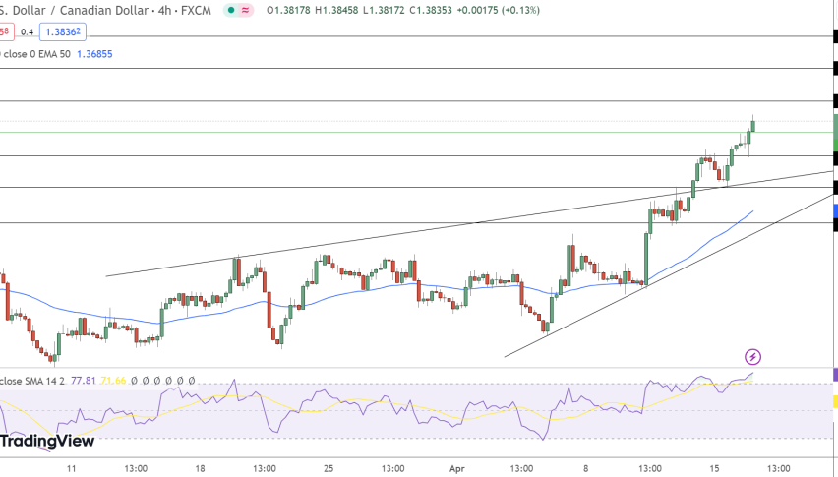Screen dimensions: 838x477
Task: Click the high price H1.38458
Action: pyautogui.click(x=336, y=10)
